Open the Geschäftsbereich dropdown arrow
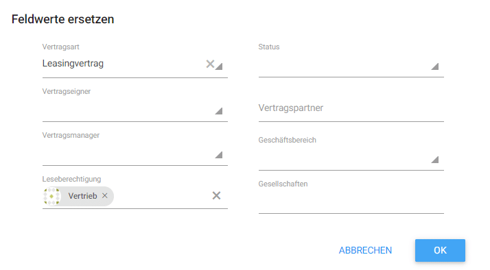 tap(435, 160)
